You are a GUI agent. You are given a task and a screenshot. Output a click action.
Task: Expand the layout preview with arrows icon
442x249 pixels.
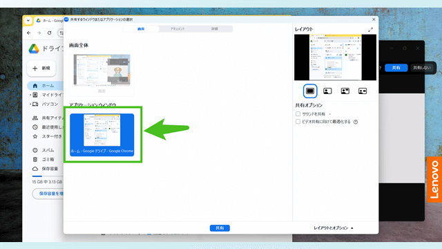370,29
